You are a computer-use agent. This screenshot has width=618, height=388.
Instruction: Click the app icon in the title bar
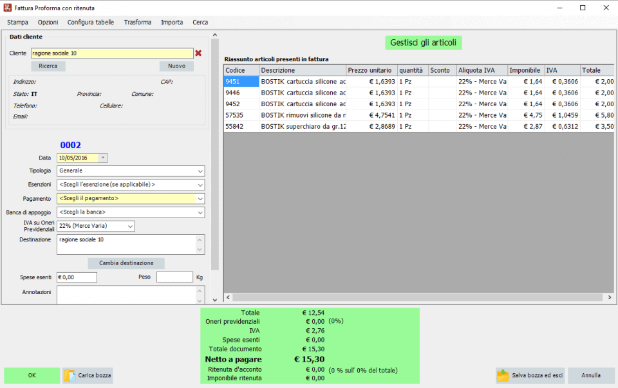7,7
